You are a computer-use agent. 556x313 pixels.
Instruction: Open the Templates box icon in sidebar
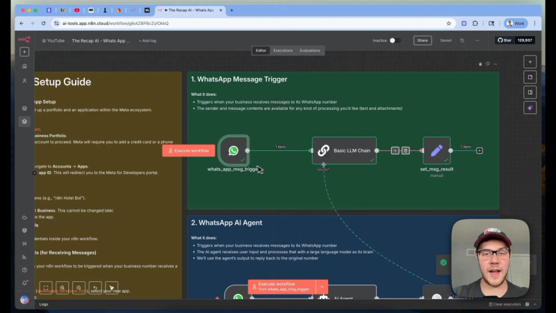[x=24, y=230]
